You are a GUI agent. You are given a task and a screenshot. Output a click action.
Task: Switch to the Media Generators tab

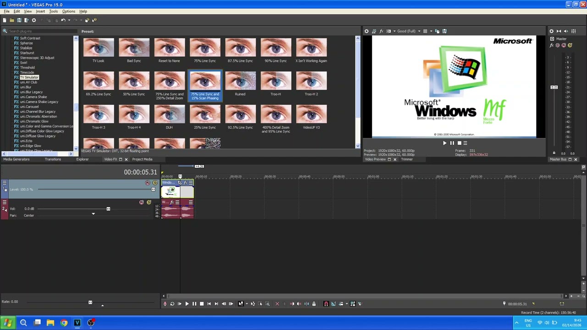tap(17, 159)
